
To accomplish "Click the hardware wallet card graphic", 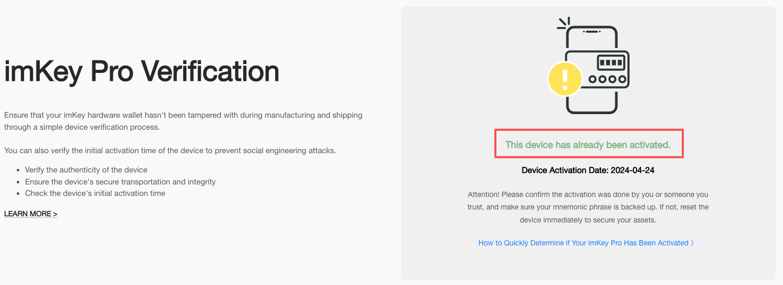I will point(598,71).
